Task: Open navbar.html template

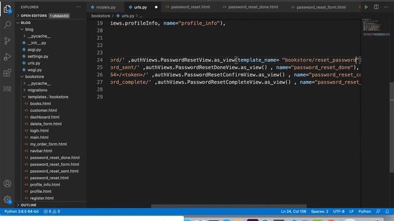Action: (41, 151)
